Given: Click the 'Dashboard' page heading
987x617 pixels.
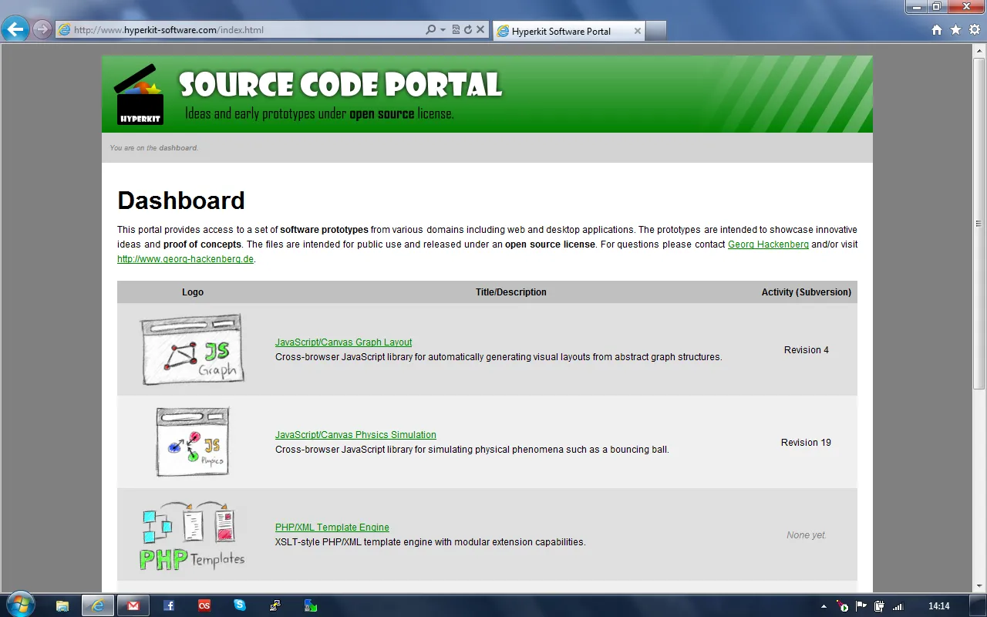Looking at the screenshot, I should tap(181, 201).
